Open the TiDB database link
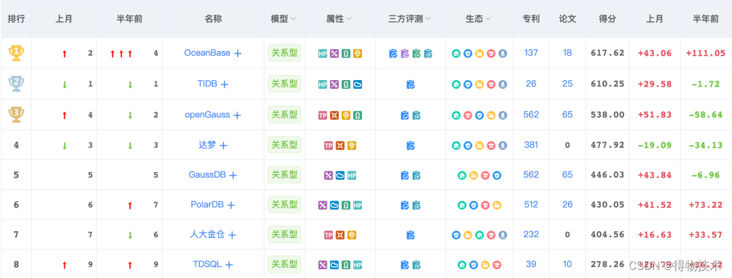 click(207, 83)
